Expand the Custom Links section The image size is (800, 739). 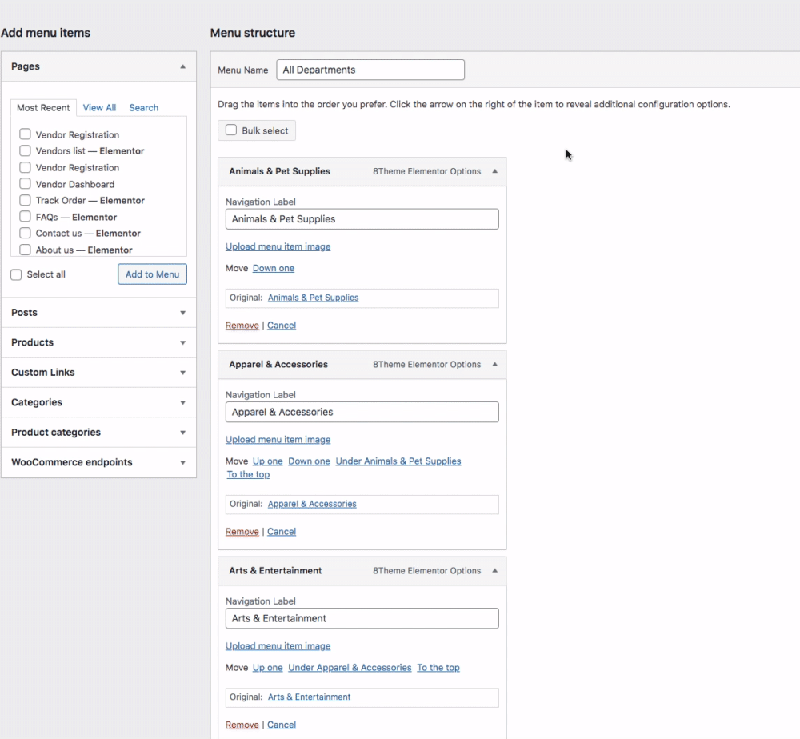(182, 373)
